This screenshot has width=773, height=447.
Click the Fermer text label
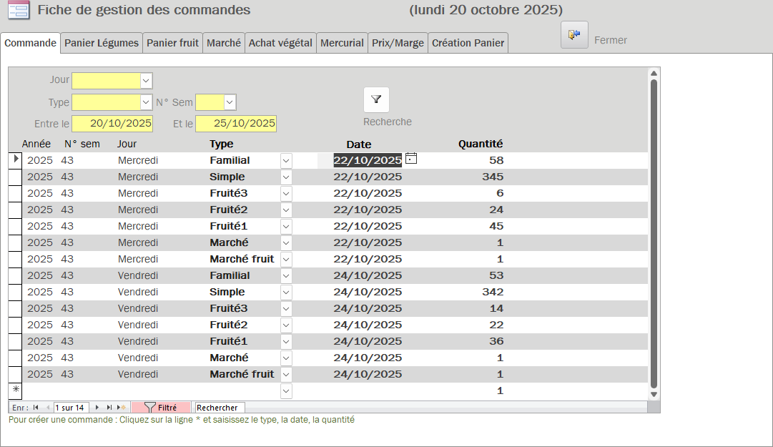(611, 40)
